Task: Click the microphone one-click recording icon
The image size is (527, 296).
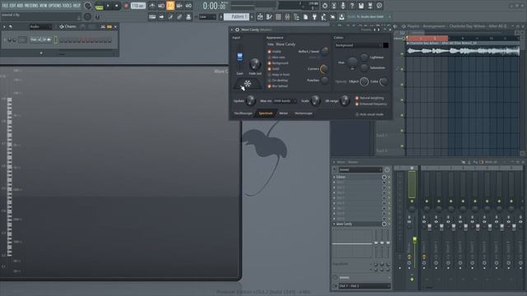Action: click(x=343, y=6)
